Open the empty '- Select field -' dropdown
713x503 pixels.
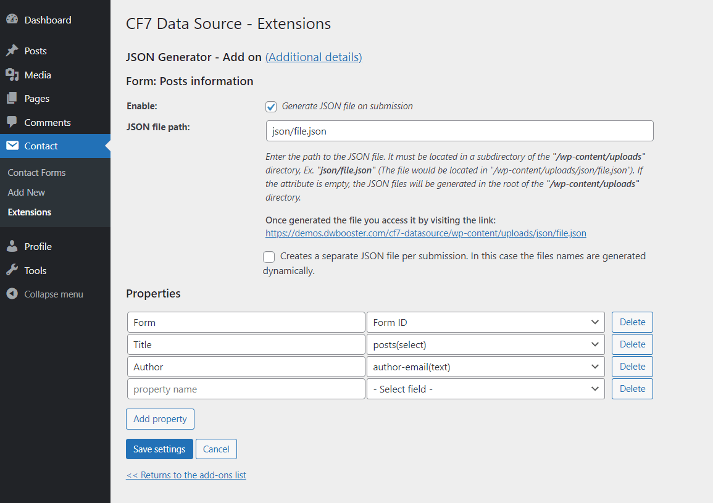pos(485,389)
